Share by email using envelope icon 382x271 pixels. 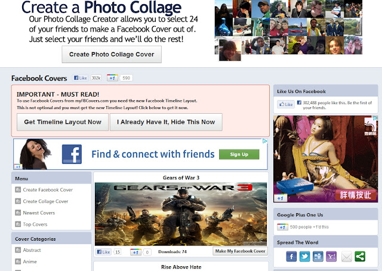[x=347, y=257]
